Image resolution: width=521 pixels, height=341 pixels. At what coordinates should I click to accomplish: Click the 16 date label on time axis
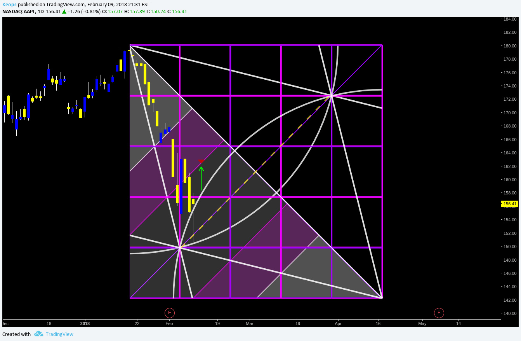[379, 324]
